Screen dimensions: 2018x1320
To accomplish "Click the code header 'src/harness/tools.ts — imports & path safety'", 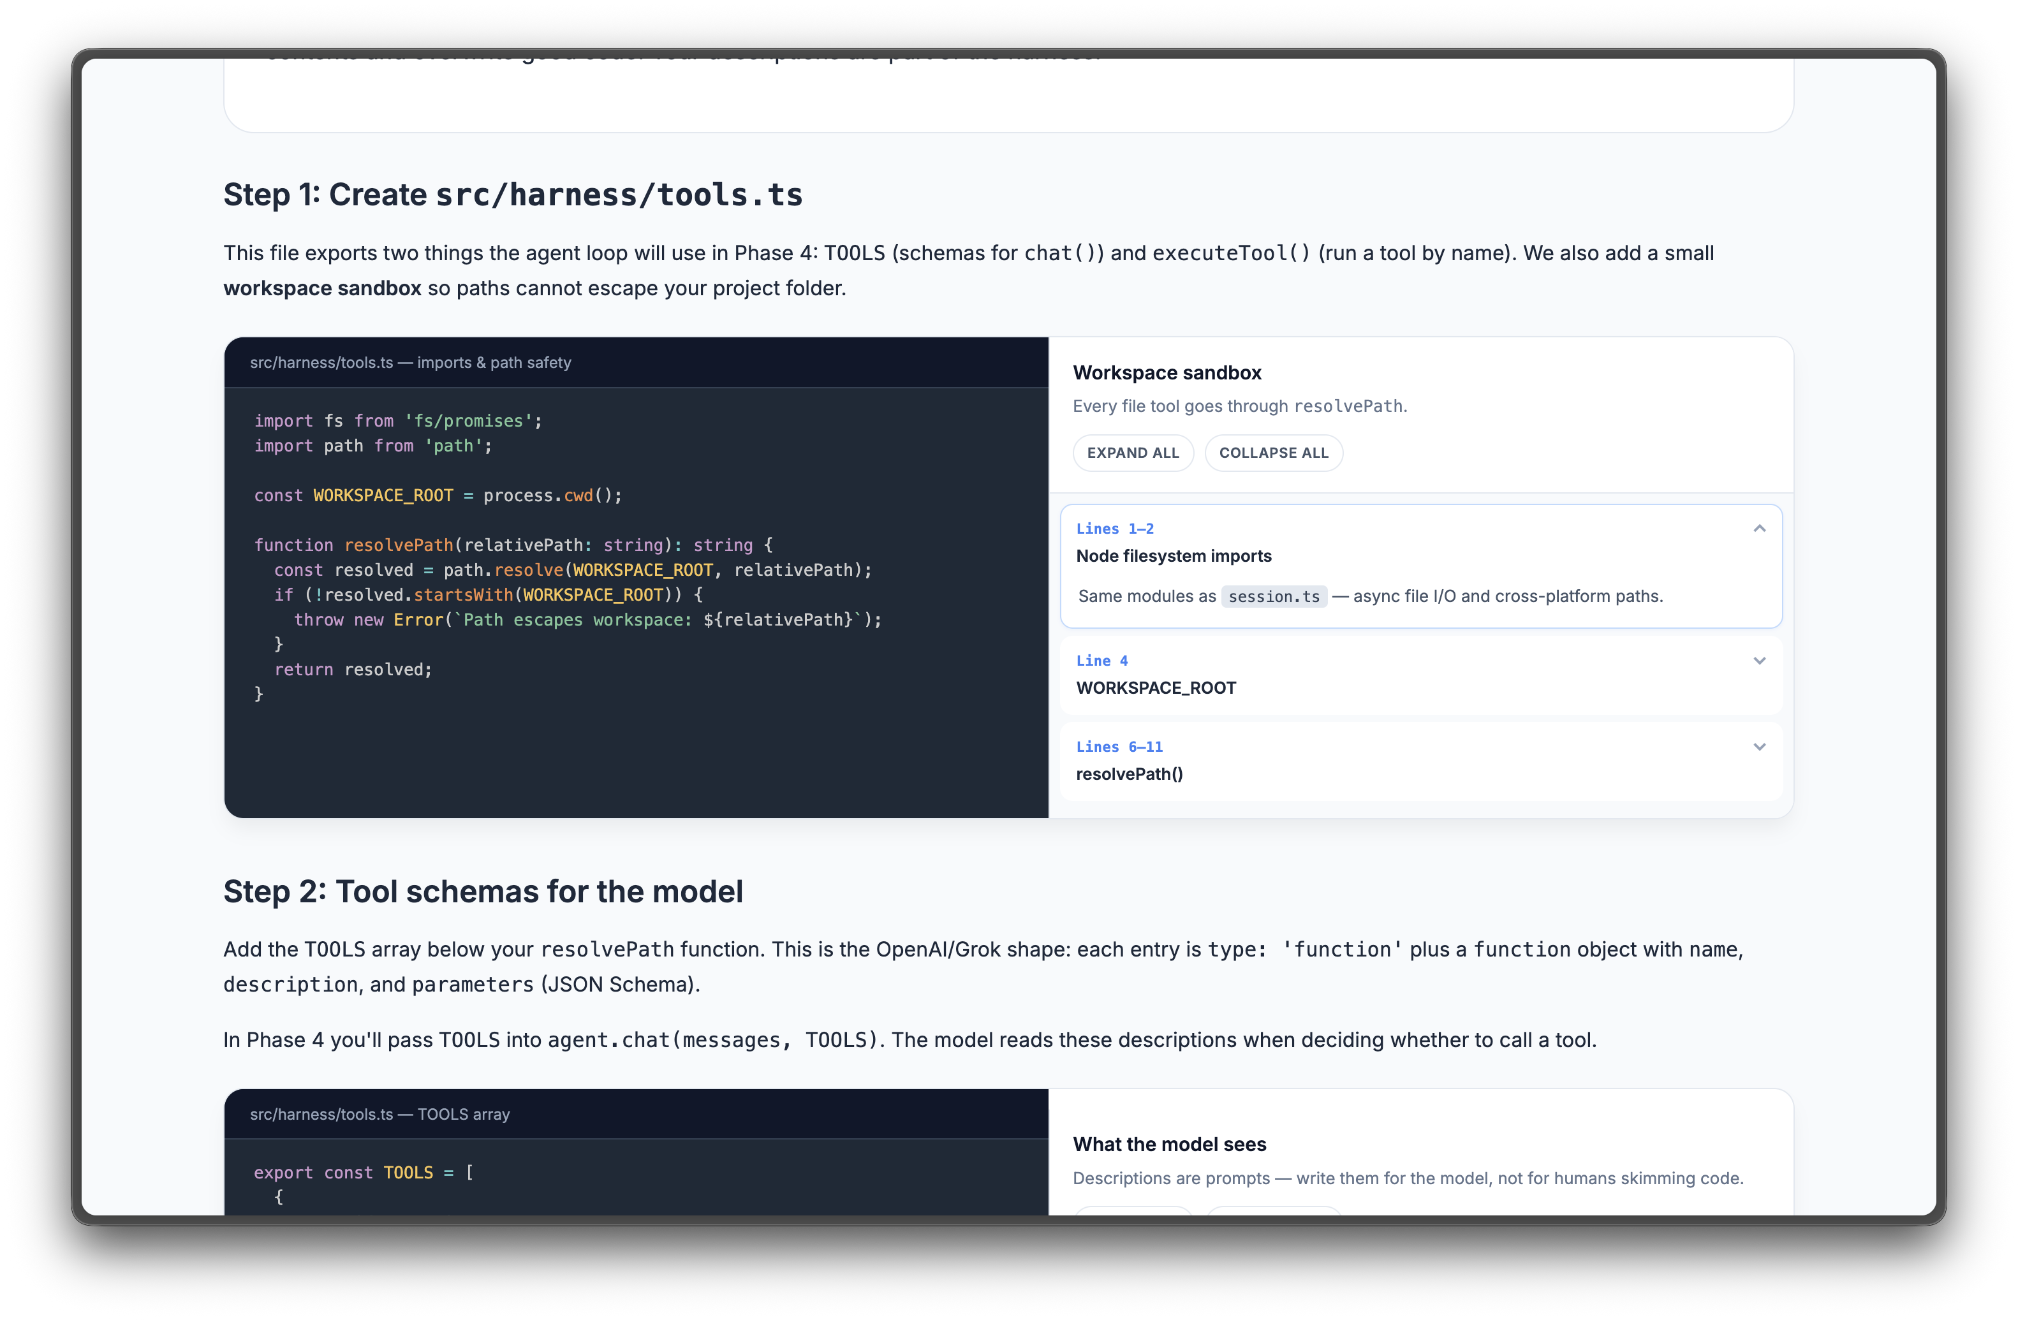I will 410,363.
